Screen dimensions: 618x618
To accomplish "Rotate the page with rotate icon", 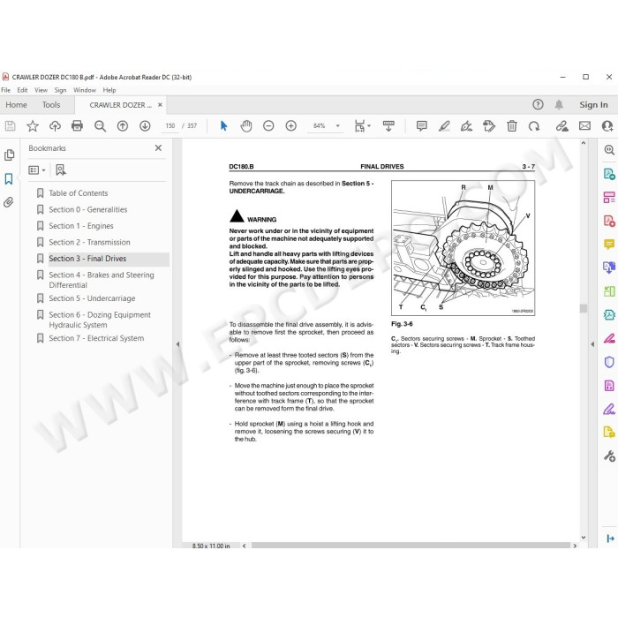I will click(534, 125).
